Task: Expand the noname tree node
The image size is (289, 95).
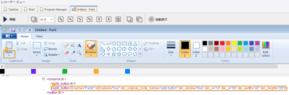Action: [62, 79]
